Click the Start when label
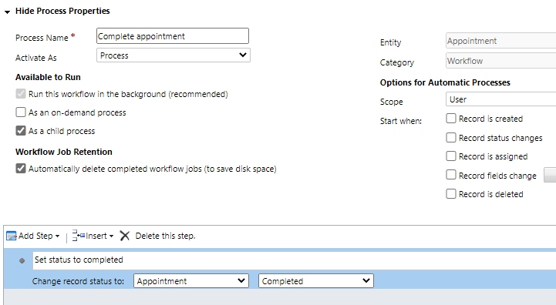The image size is (556, 305). tap(401, 121)
